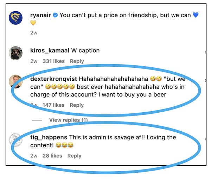Click the timestamp on dexterkronqvist's comment
Screen dimensions: 211x179
[x=34, y=105]
